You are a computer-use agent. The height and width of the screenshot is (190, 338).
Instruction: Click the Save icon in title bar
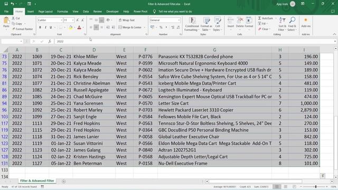pos(6,4)
